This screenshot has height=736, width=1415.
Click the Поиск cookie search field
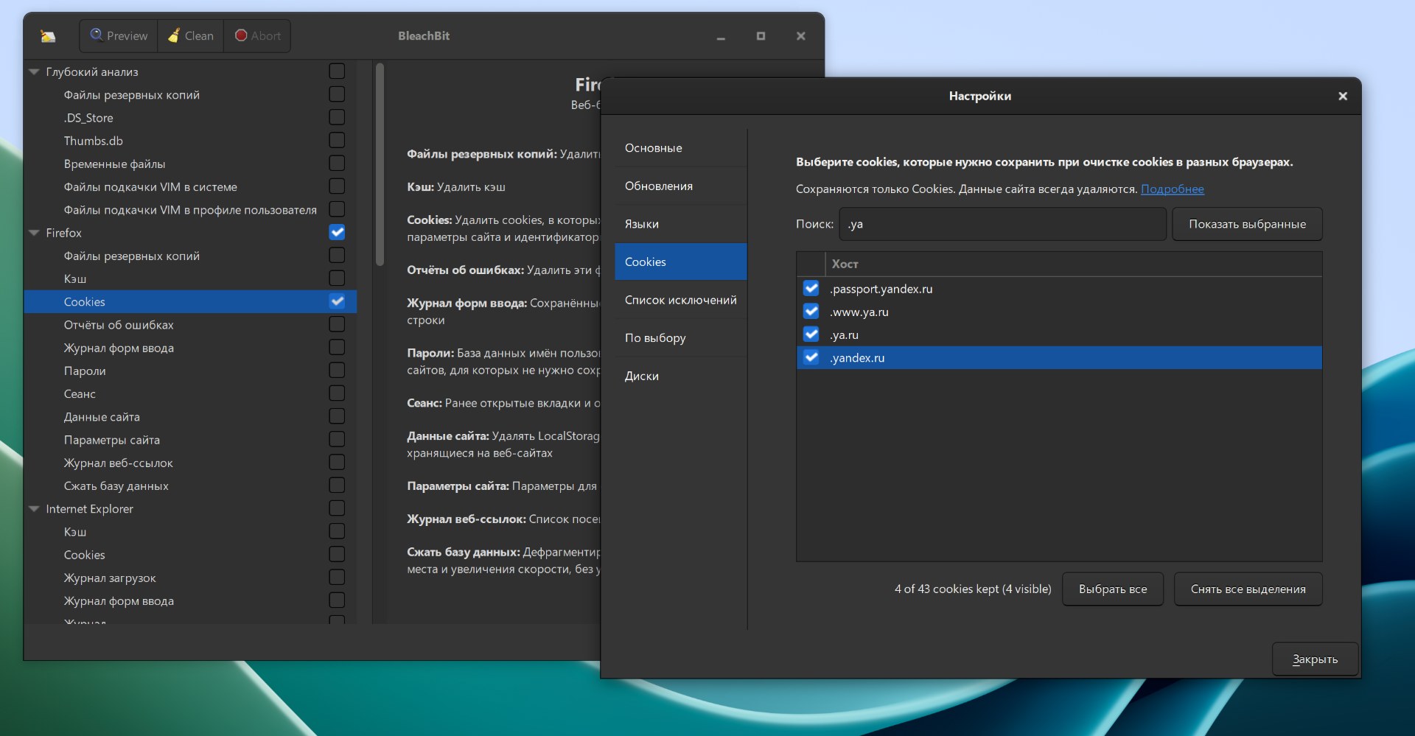[x=1002, y=224]
